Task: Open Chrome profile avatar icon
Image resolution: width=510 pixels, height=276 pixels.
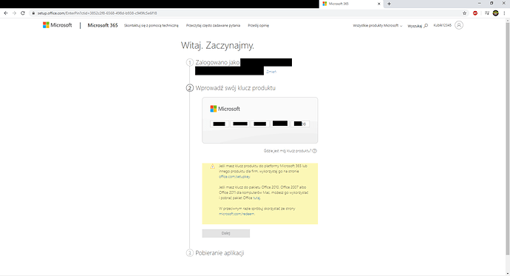Action: pos(496,13)
